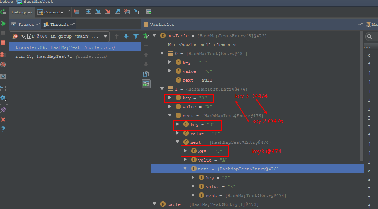Collapse highlighted next = Entry@476 node

[x=185, y=169]
